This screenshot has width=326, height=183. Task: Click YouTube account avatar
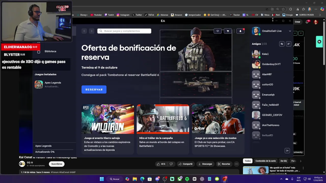click(316, 22)
